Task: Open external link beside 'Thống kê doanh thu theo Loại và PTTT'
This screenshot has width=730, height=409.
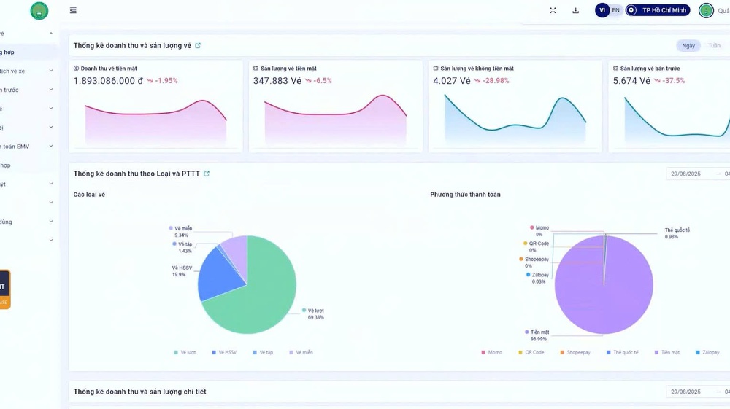Action: click(x=207, y=174)
